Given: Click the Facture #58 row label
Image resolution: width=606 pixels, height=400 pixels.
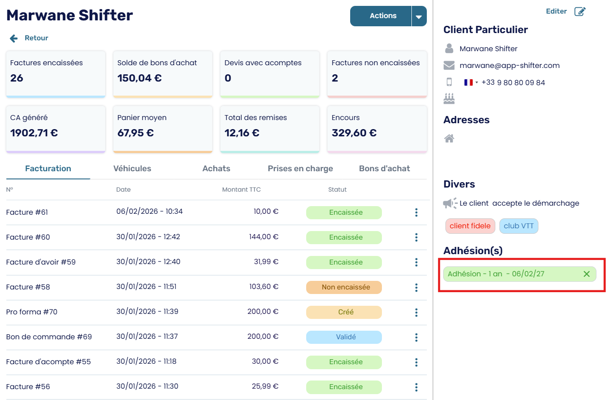Looking at the screenshot, I should coord(28,287).
